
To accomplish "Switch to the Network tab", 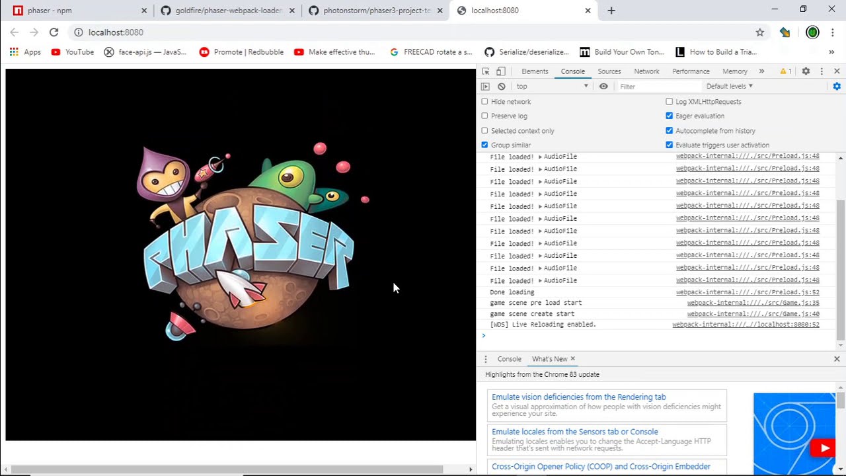I will 646,71.
